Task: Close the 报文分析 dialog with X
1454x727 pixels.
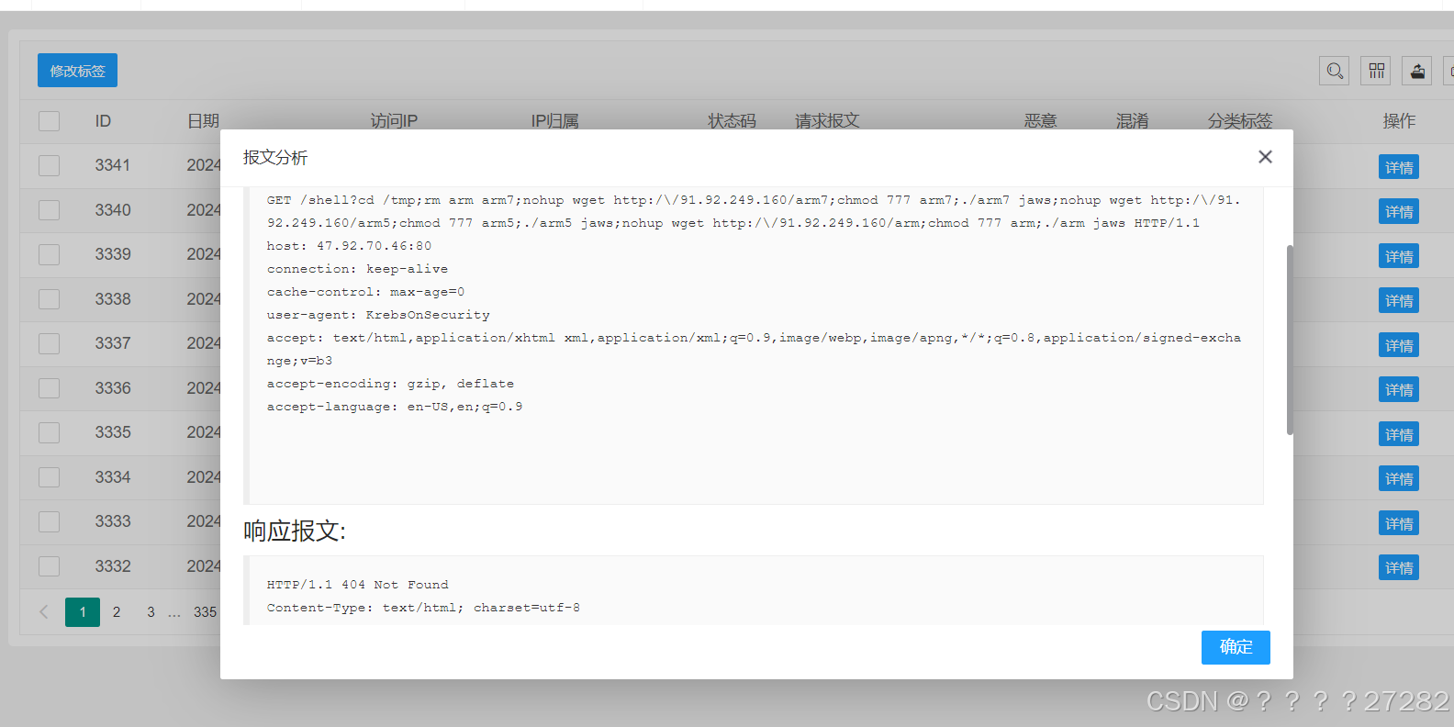Action: 1265,157
